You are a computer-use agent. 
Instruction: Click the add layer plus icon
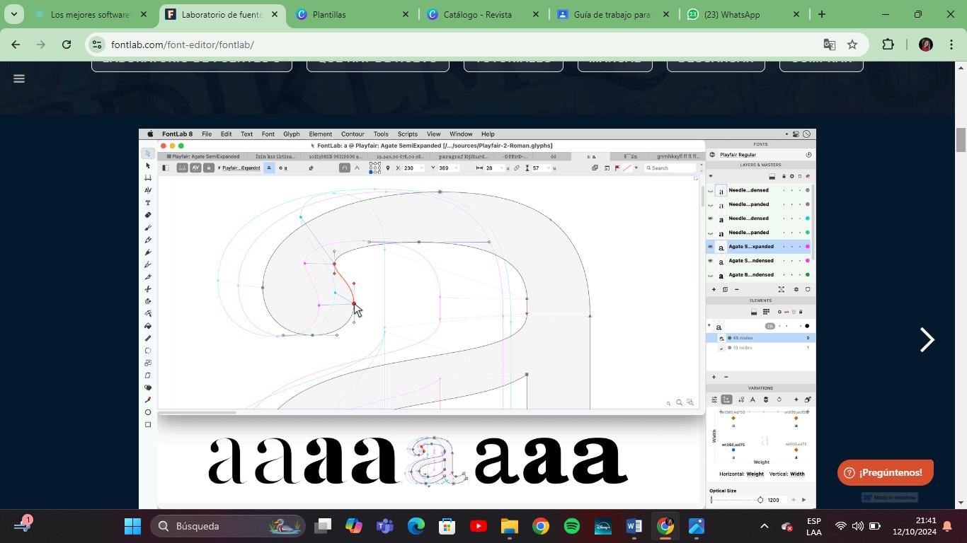(714, 289)
